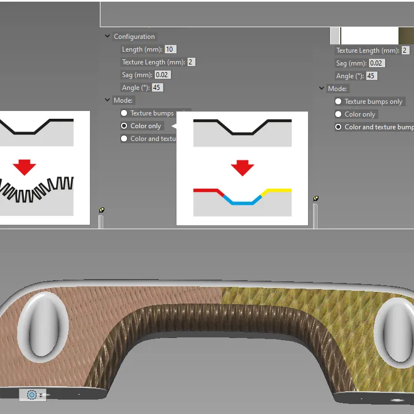The image size is (414, 414).
Task: Select the truncated 'Color and textu' radio option
Action: click(124, 138)
